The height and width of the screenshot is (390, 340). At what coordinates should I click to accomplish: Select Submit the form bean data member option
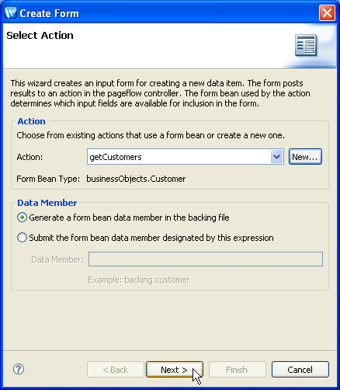point(22,238)
